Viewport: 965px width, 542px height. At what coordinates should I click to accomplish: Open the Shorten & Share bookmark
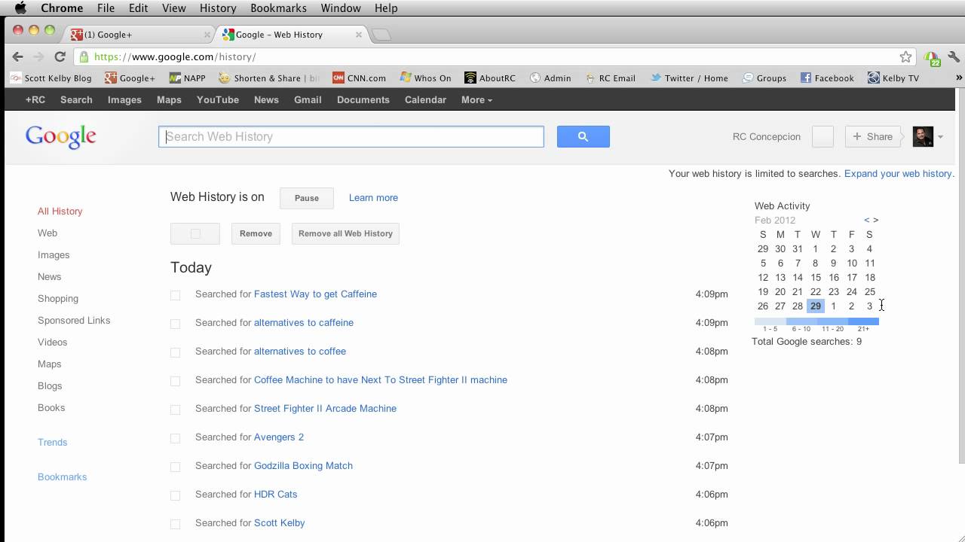click(269, 78)
